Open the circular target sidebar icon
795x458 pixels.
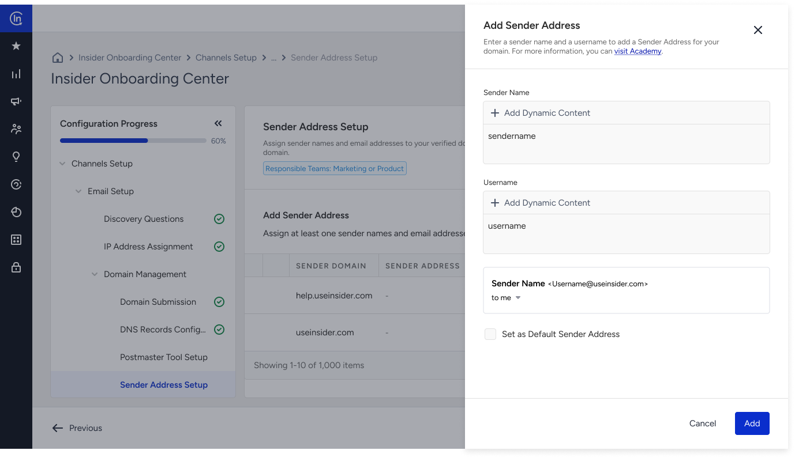16,184
